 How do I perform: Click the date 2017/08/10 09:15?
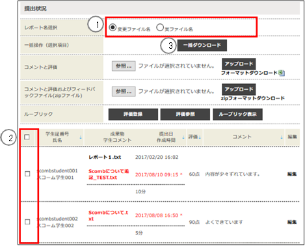pos(157,174)
